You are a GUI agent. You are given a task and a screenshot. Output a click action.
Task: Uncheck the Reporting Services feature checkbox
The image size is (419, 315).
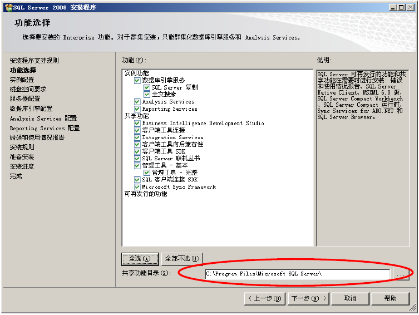137,109
